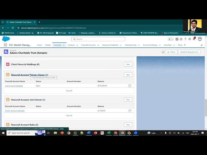The height and width of the screenshot is (155, 207).
Task: View notifications bell icon
Action: [x=194, y=39]
